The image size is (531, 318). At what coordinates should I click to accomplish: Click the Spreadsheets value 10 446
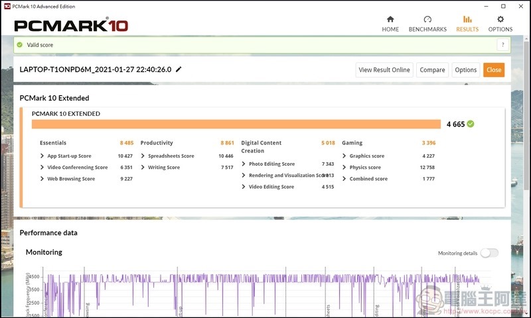click(226, 156)
